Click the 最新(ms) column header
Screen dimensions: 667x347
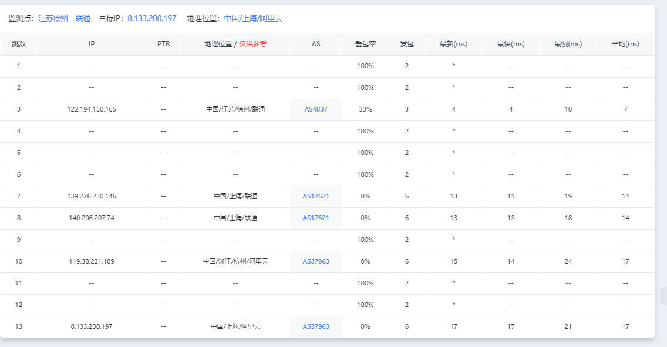[x=453, y=44]
